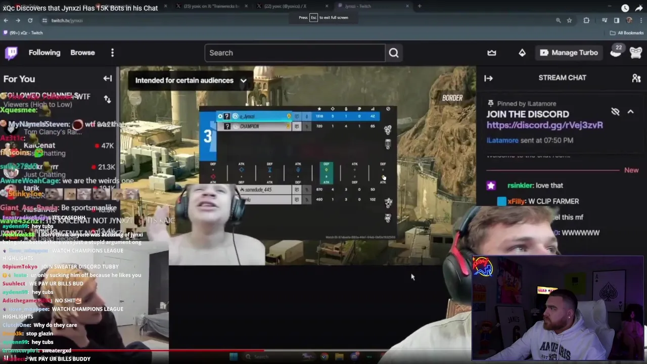This screenshot has width=647, height=364.
Task: Reload the browser page
Action: [x=30, y=20]
